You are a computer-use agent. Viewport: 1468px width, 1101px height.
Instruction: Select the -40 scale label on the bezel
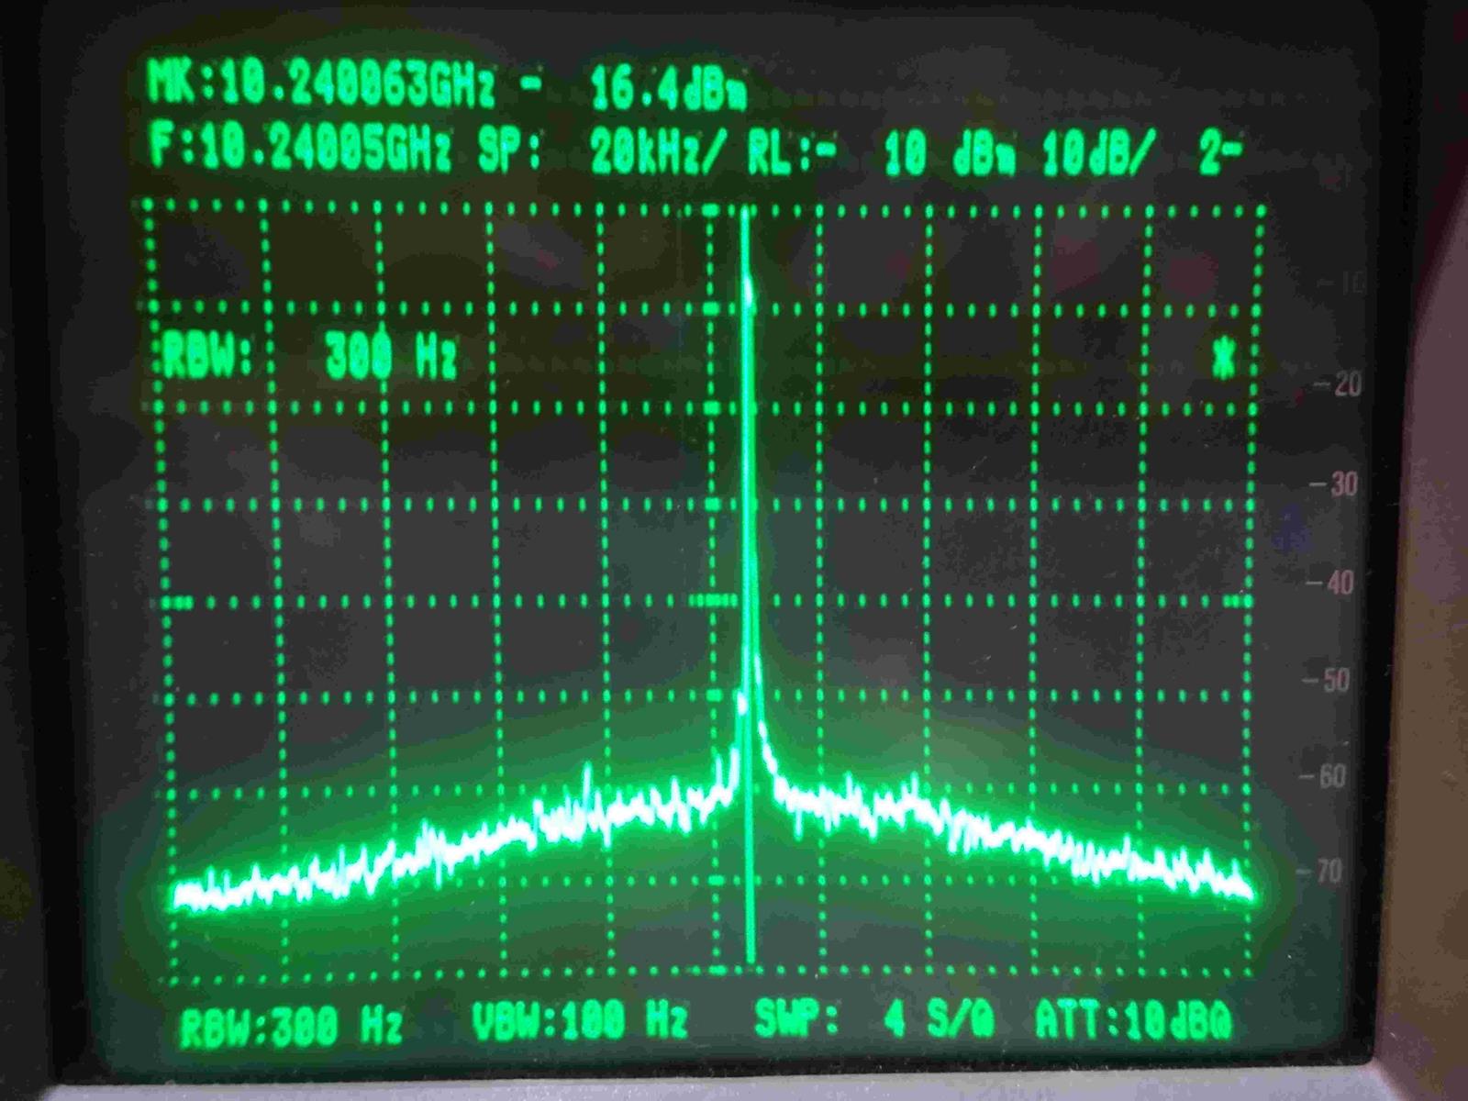[1330, 582]
